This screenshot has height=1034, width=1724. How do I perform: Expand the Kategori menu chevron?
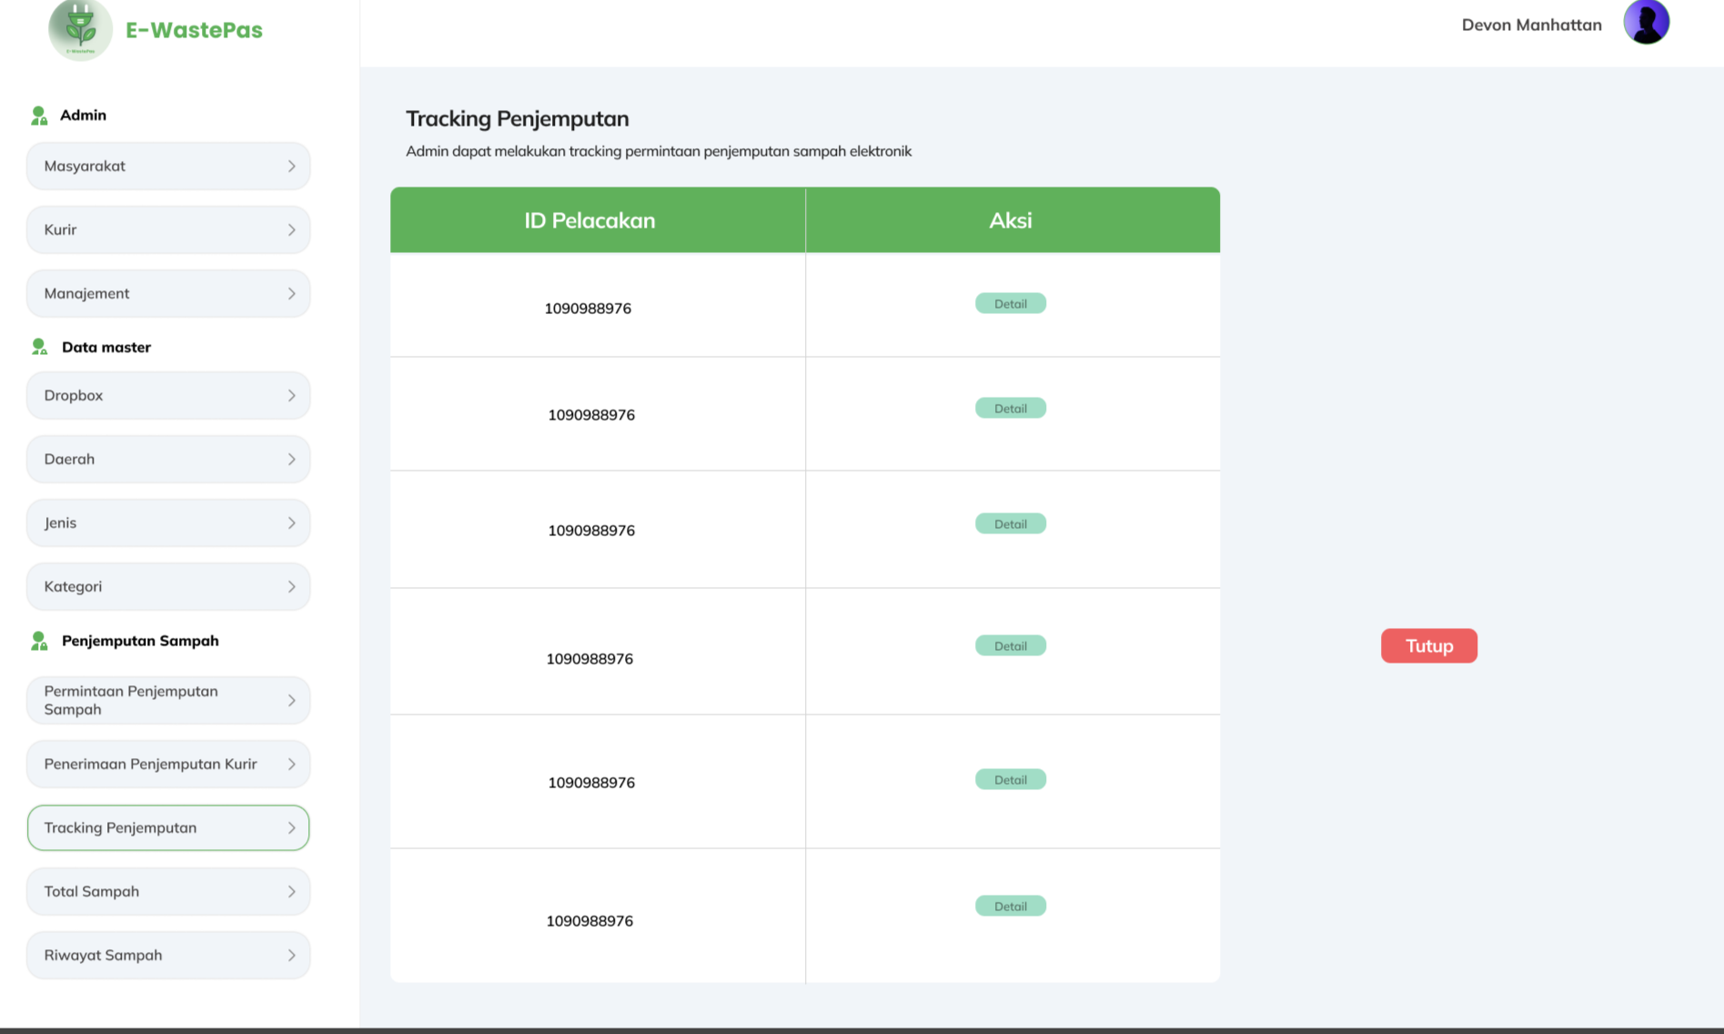(x=291, y=587)
